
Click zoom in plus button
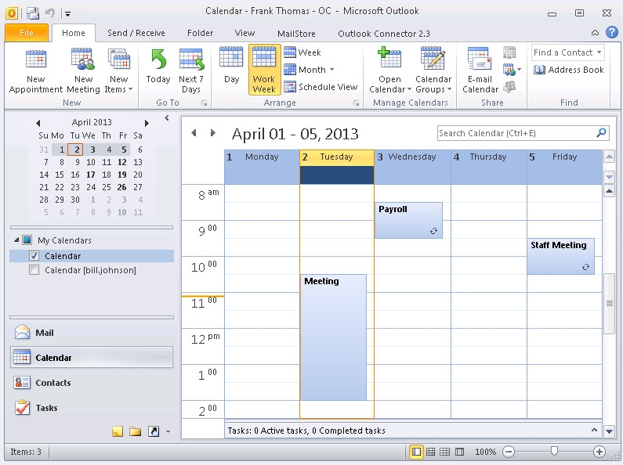pos(599,452)
